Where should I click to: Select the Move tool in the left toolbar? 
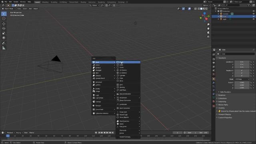4,24
